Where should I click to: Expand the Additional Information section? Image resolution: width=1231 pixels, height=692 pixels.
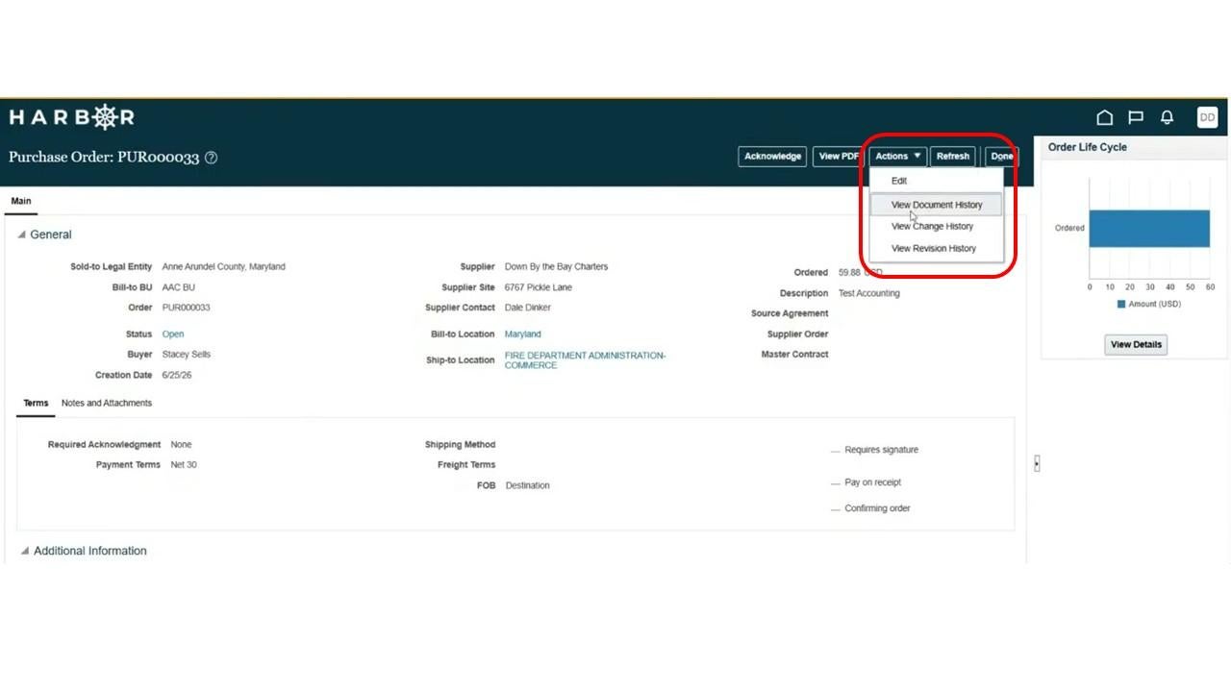pos(25,552)
